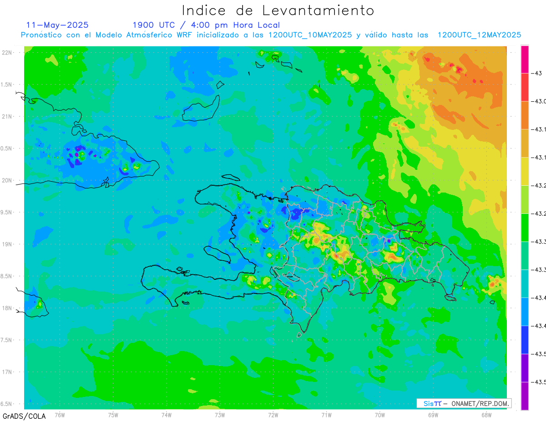The height and width of the screenshot is (421, 546).
Task: Select the dark blue legend swatch
Action: point(525,340)
